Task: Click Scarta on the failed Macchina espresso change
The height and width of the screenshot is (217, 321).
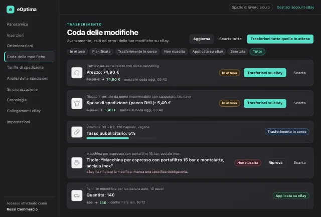Action: pos(299,163)
